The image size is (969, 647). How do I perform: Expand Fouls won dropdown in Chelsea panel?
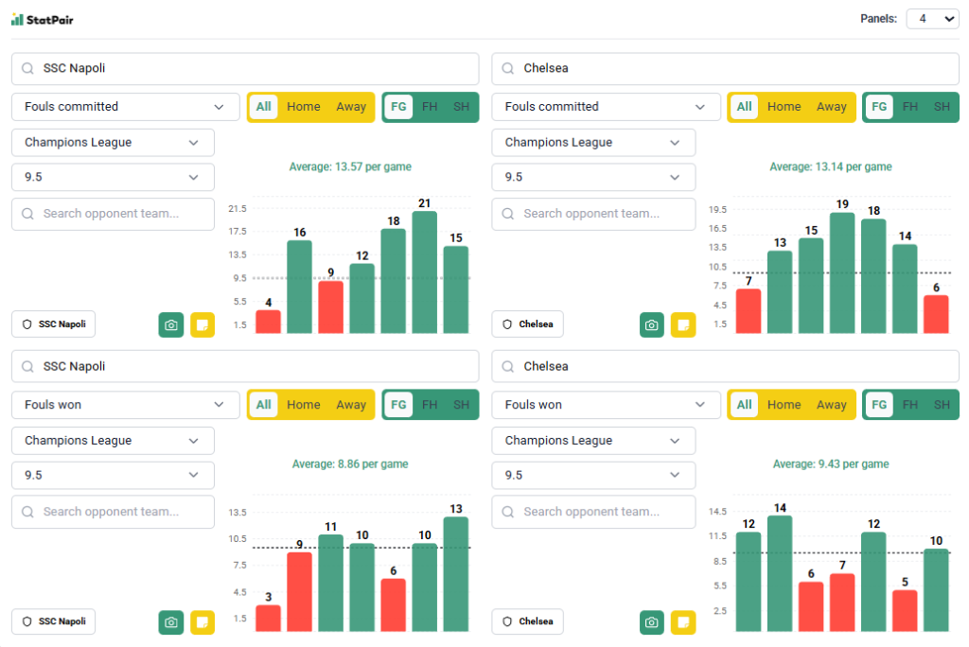point(607,405)
